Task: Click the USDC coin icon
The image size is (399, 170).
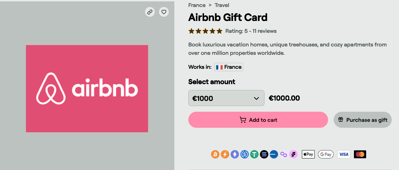Action: pyautogui.click(x=245, y=154)
